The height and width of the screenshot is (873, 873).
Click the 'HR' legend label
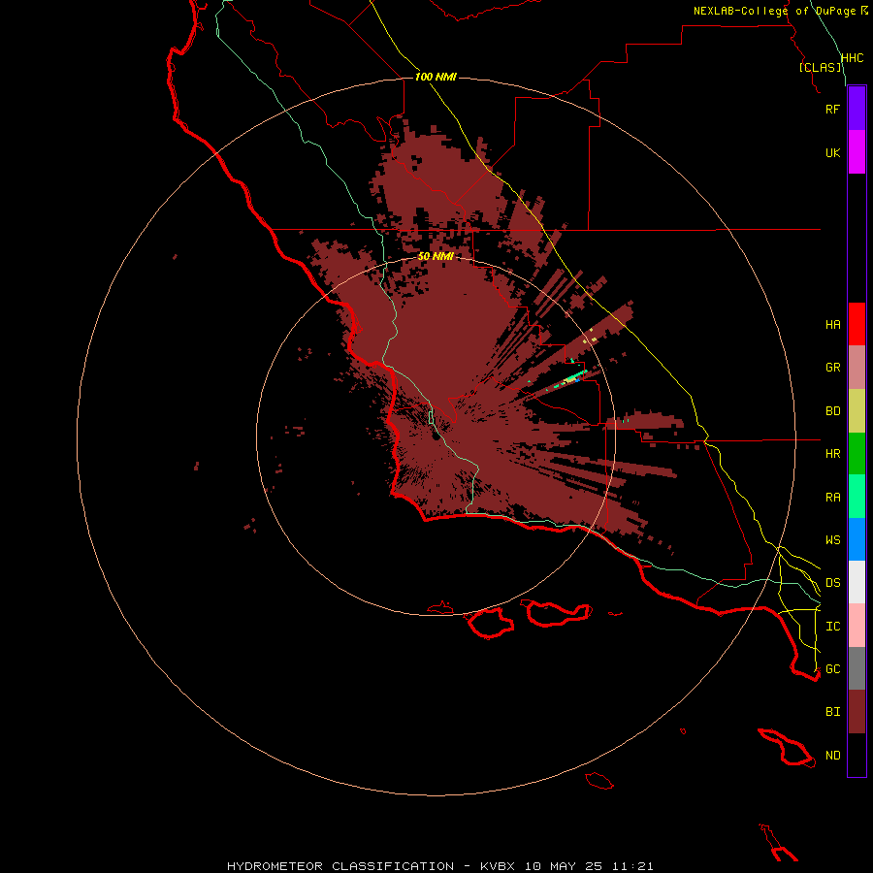(832, 454)
